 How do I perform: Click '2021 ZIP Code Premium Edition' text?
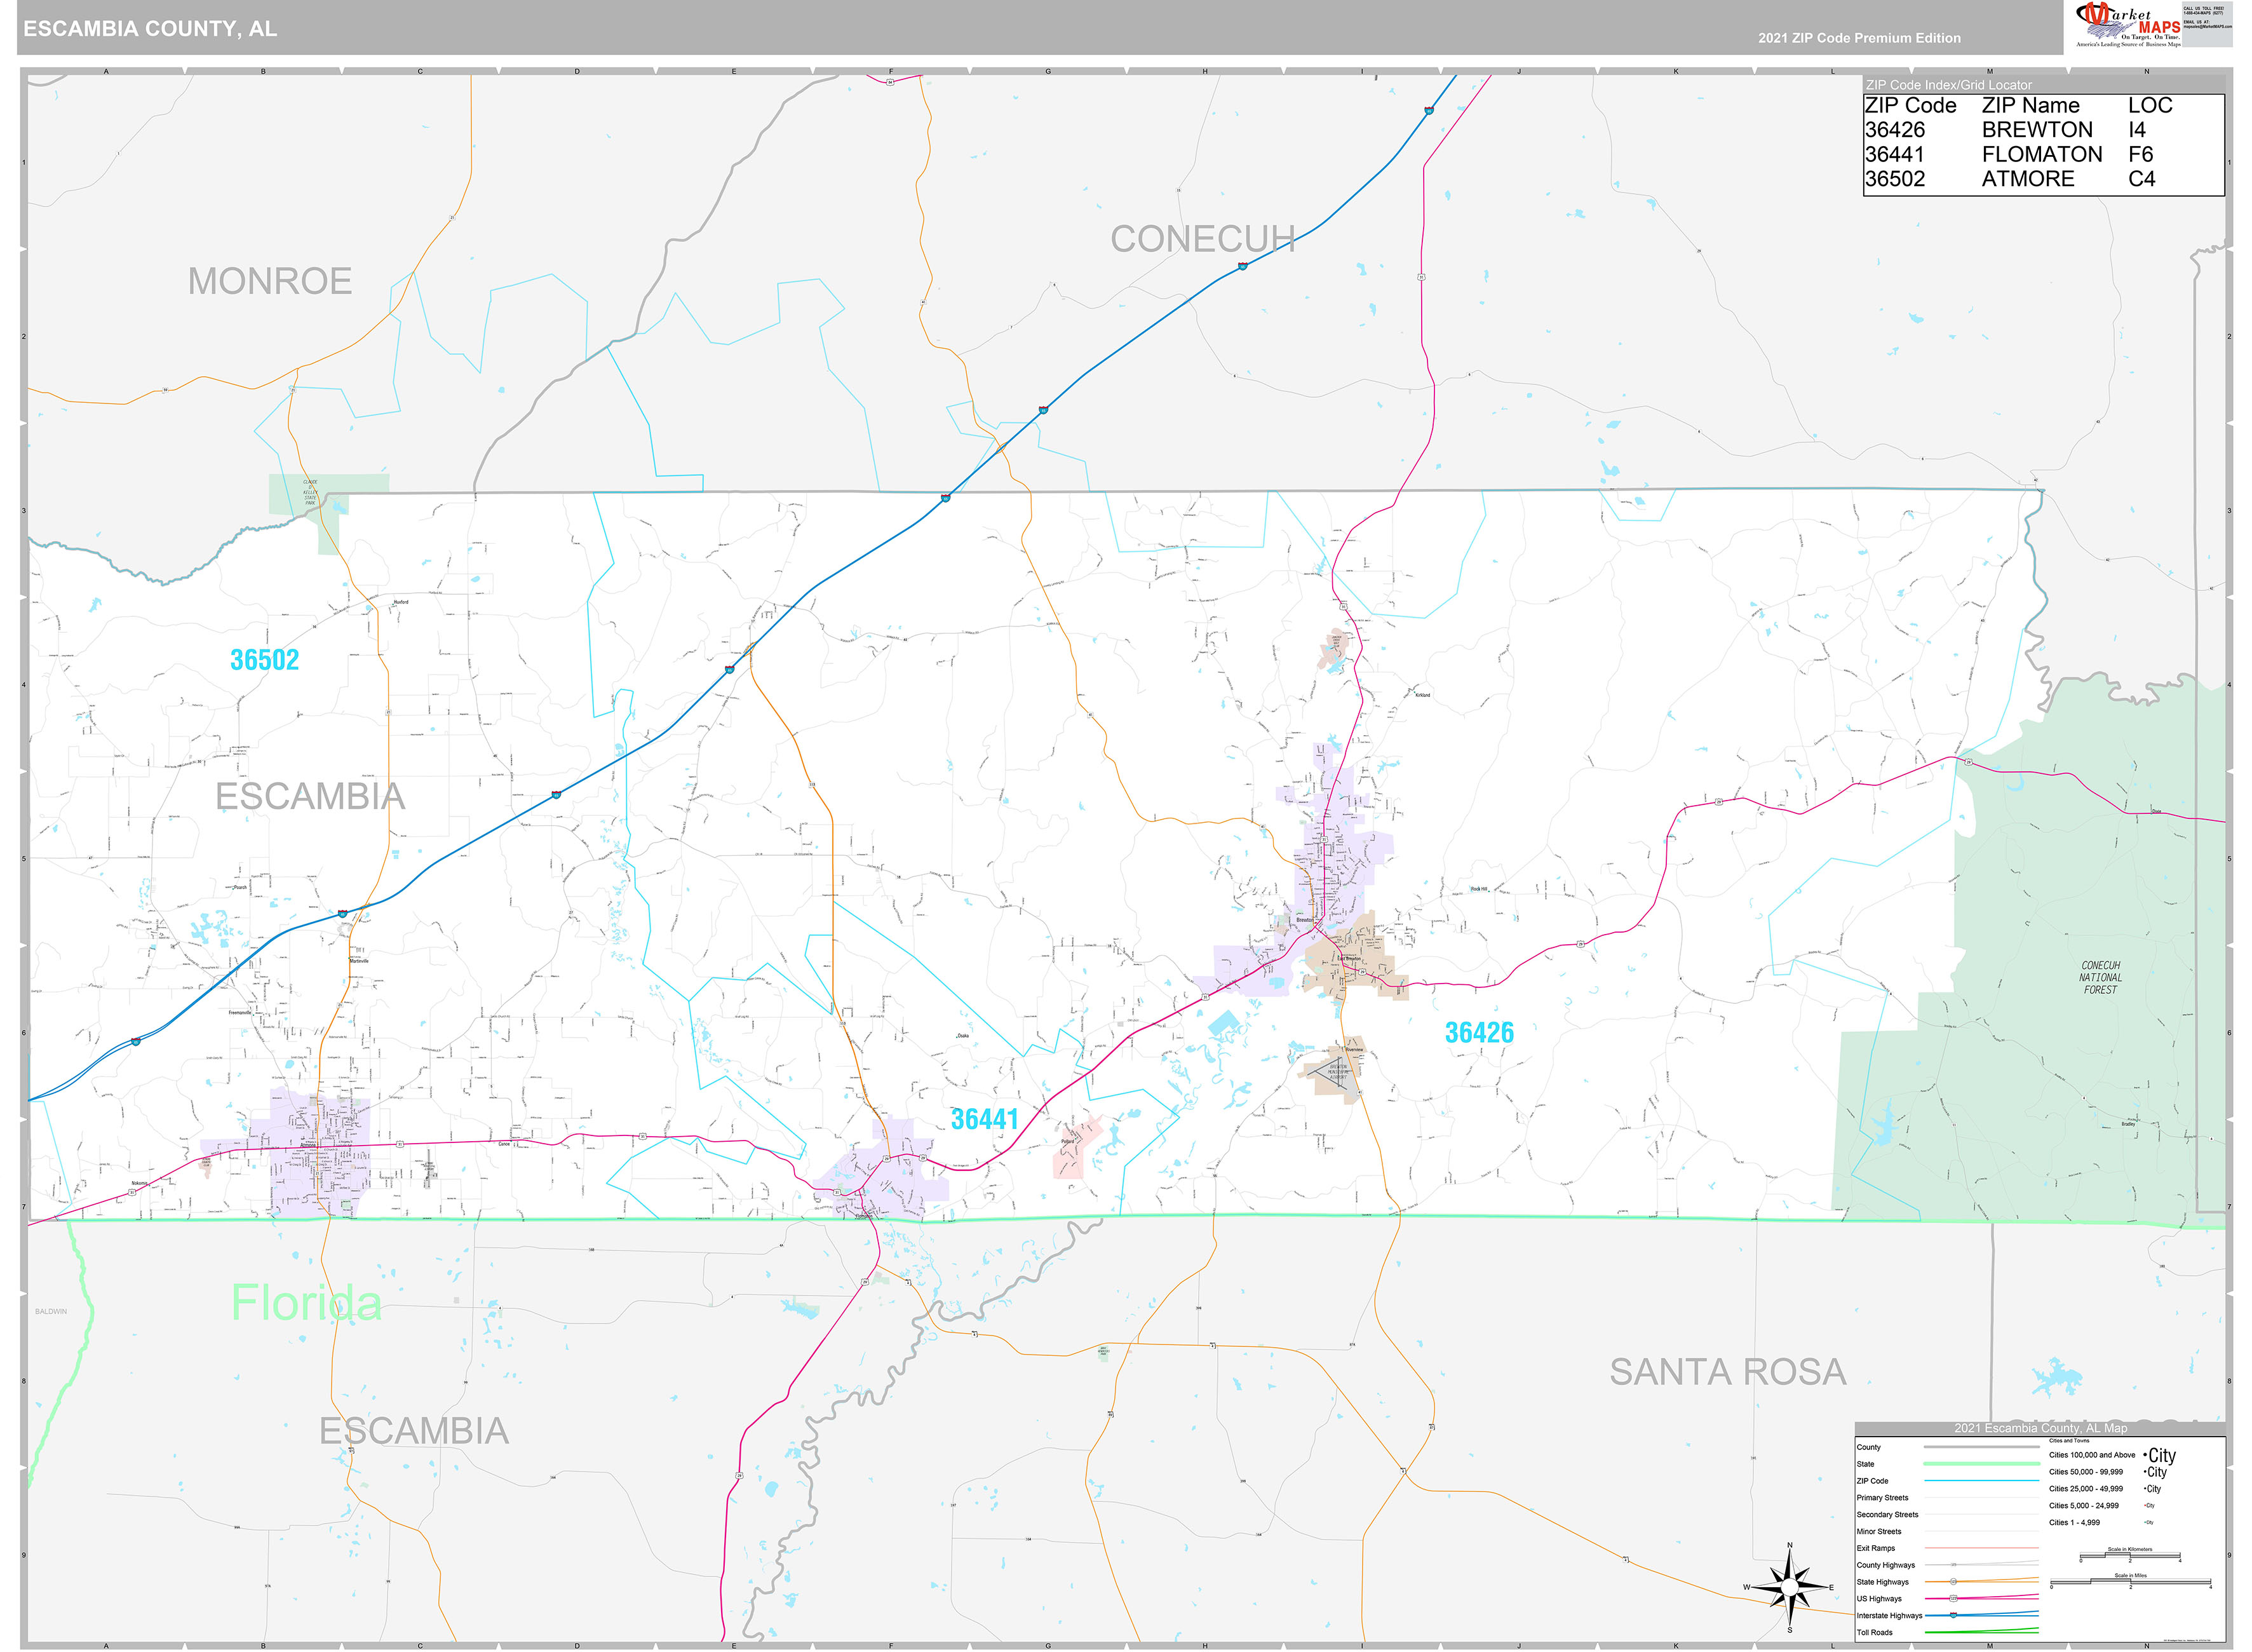pyautogui.click(x=1859, y=38)
